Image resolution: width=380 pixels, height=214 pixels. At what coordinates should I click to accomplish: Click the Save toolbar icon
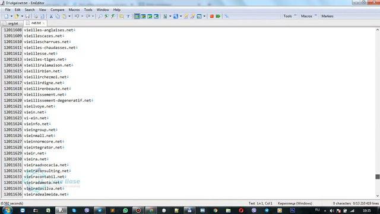pos(28,16)
